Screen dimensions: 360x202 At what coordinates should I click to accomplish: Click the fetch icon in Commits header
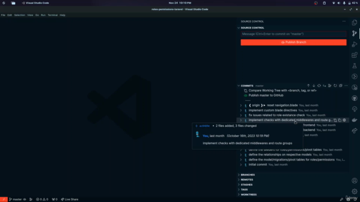tap(319, 86)
